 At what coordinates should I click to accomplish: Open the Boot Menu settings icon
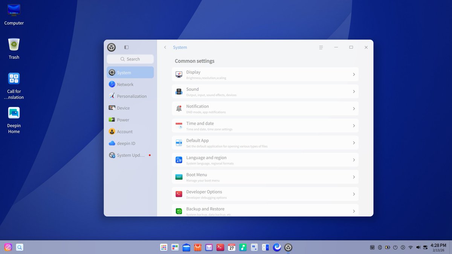(179, 177)
